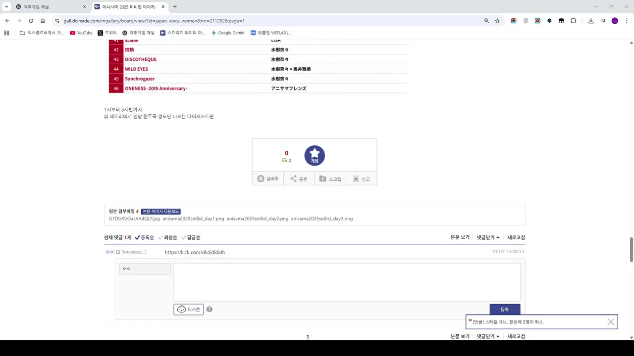Open the media control icon

coord(603,21)
